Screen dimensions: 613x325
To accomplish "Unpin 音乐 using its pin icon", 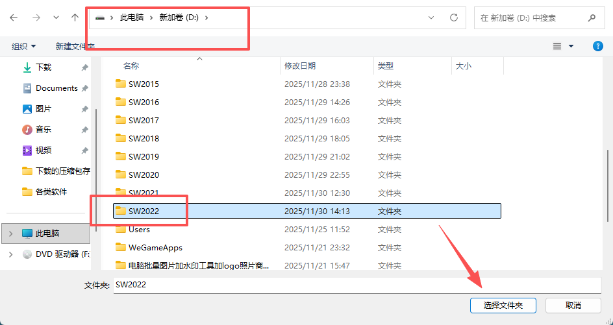I will [x=84, y=130].
